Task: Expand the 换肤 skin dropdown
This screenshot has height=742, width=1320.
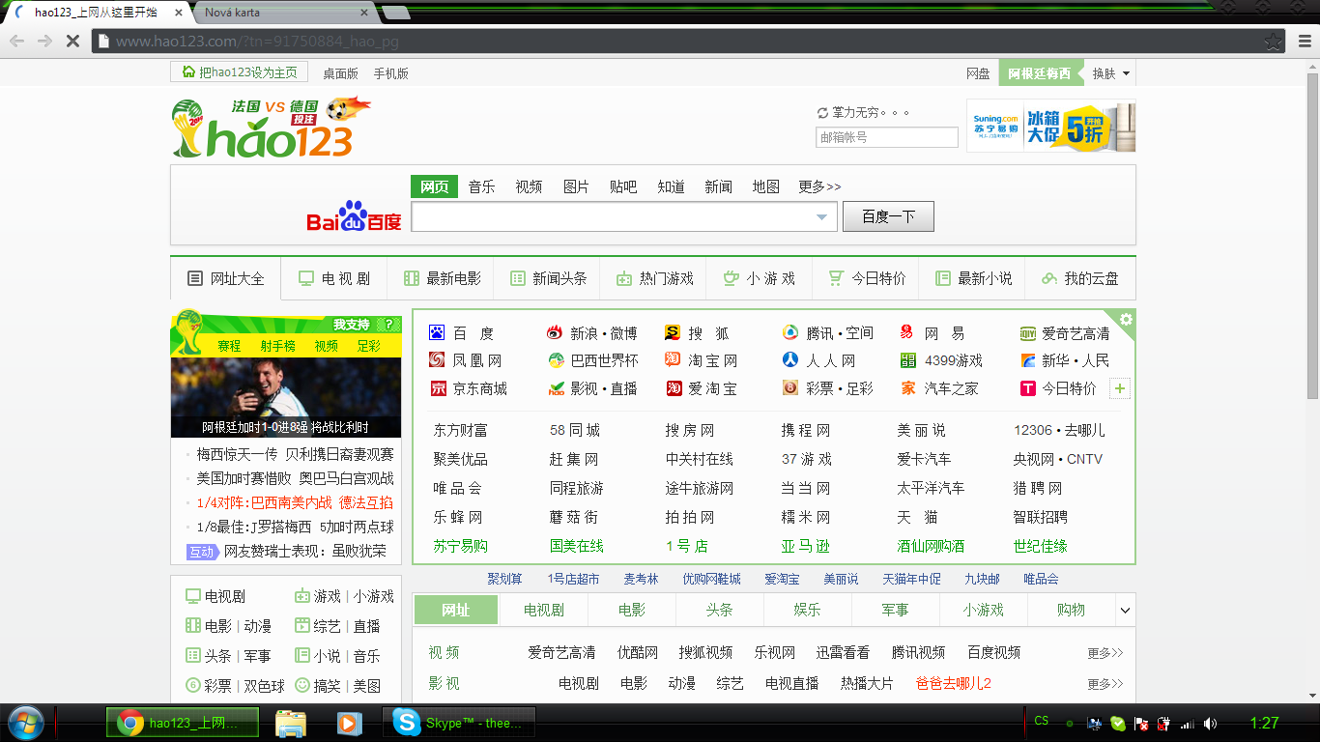Action: click(1111, 73)
